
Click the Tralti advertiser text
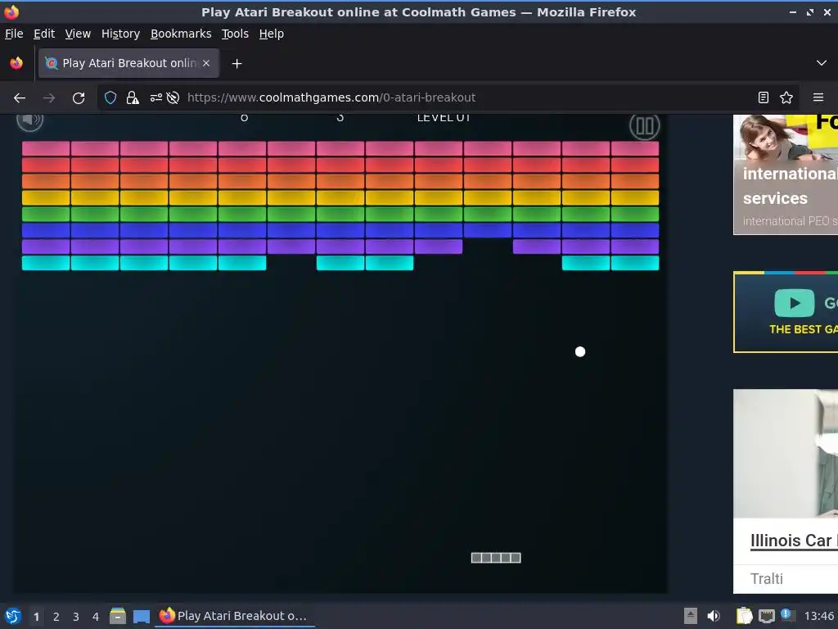coord(766,579)
